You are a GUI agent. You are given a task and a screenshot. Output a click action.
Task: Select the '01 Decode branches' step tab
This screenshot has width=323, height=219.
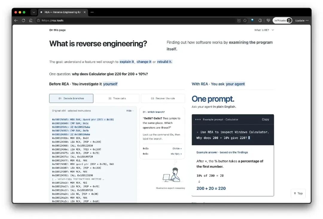[71, 98]
